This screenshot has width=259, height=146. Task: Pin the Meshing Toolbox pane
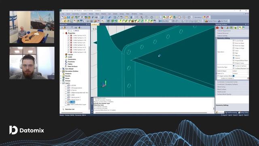click(x=246, y=24)
